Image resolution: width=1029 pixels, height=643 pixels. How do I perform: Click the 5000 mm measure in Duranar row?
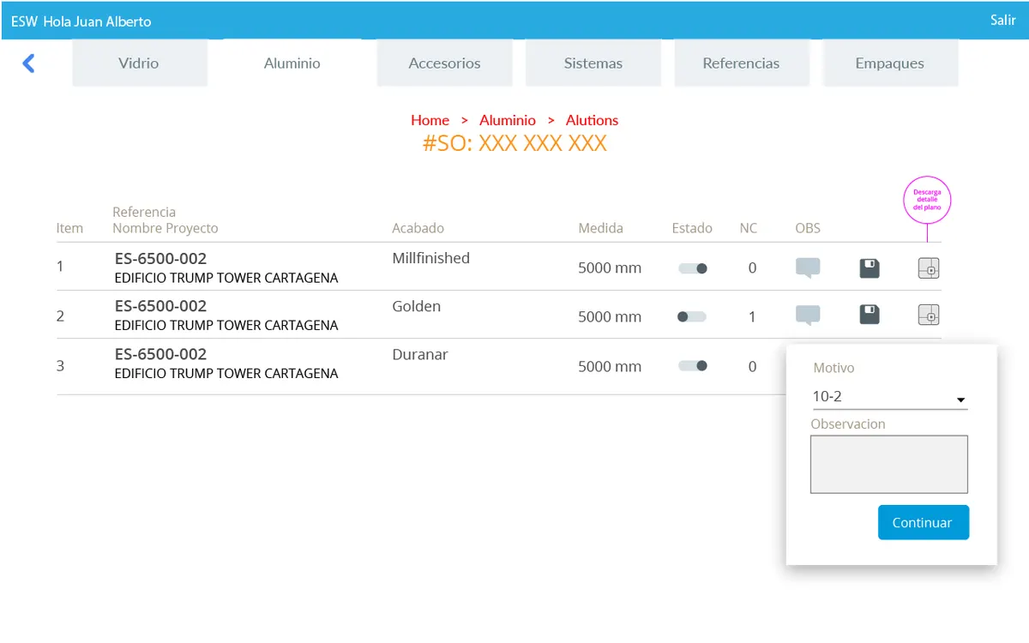tap(610, 366)
